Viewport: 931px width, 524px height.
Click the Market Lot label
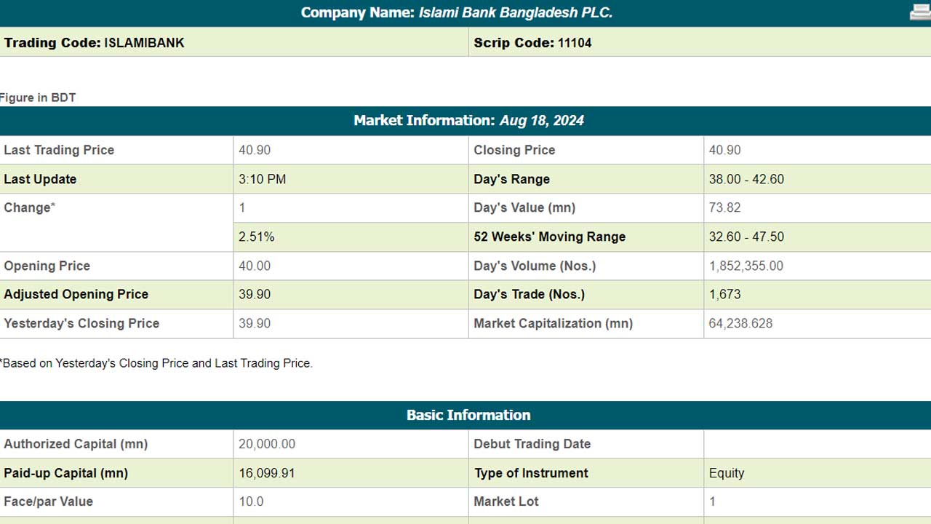pos(506,501)
